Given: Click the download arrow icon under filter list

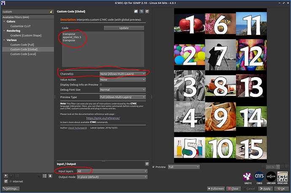Looking at the screenshot, I should [50, 176].
